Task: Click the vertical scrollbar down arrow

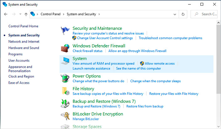Action: [218, 127]
